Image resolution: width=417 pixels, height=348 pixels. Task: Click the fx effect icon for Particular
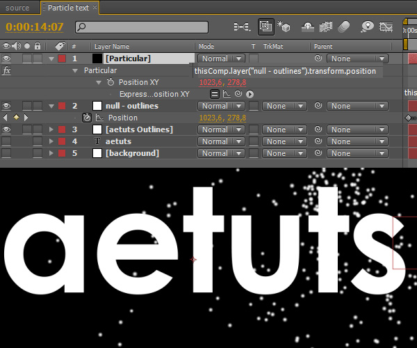point(6,70)
